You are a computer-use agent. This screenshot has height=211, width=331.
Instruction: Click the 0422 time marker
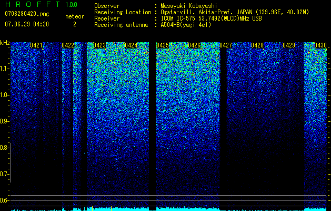click(68, 45)
